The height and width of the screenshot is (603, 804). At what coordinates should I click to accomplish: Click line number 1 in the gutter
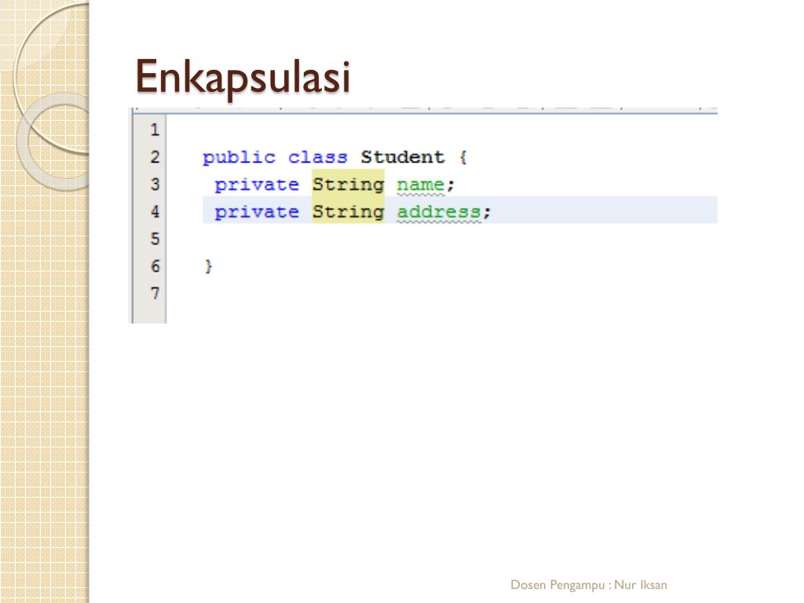pos(155,130)
